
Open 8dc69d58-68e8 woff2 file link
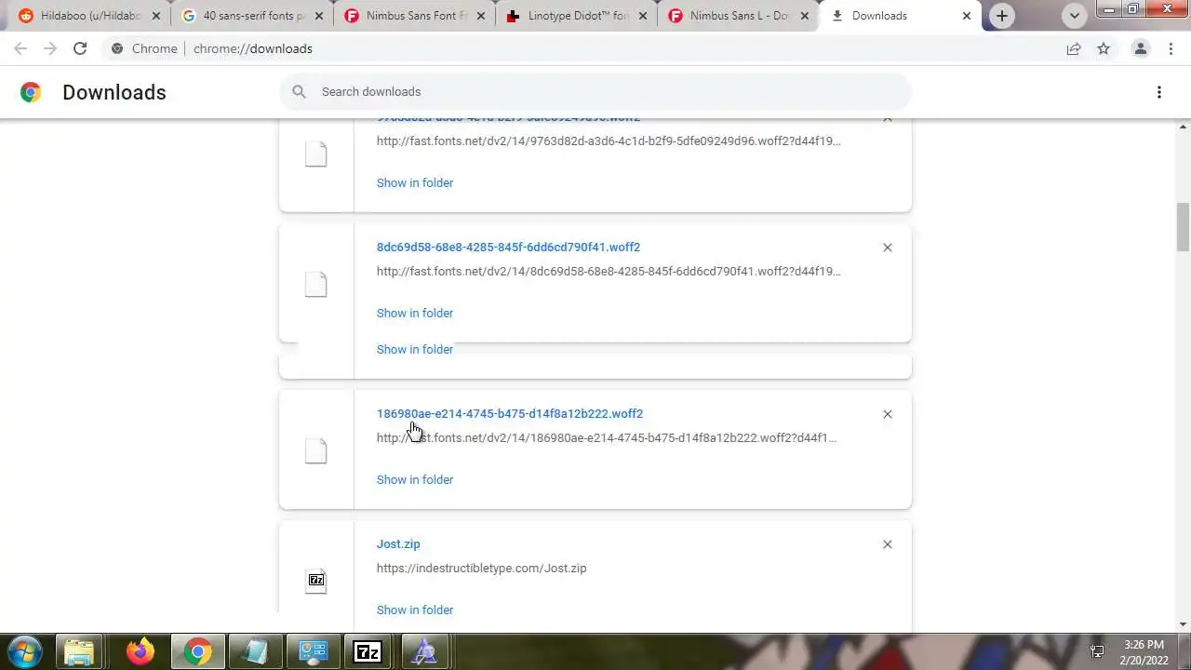coord(508,247)
